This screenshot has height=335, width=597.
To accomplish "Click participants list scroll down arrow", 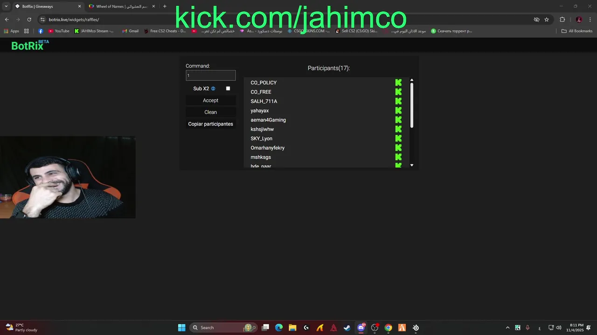I will click(412, 165).
